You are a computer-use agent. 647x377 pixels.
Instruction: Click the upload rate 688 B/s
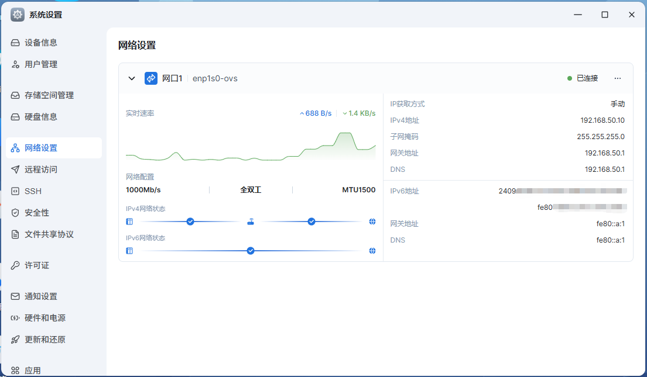(x=316, y=113)
